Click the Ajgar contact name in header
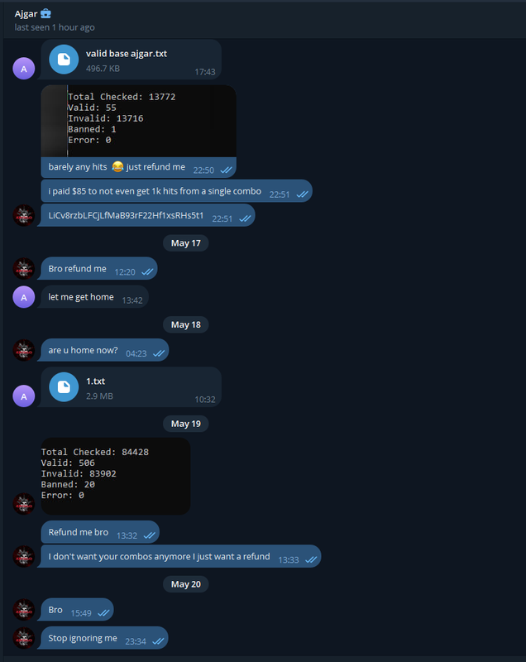Viewport: 526px width, 662px height. point(26,14)
